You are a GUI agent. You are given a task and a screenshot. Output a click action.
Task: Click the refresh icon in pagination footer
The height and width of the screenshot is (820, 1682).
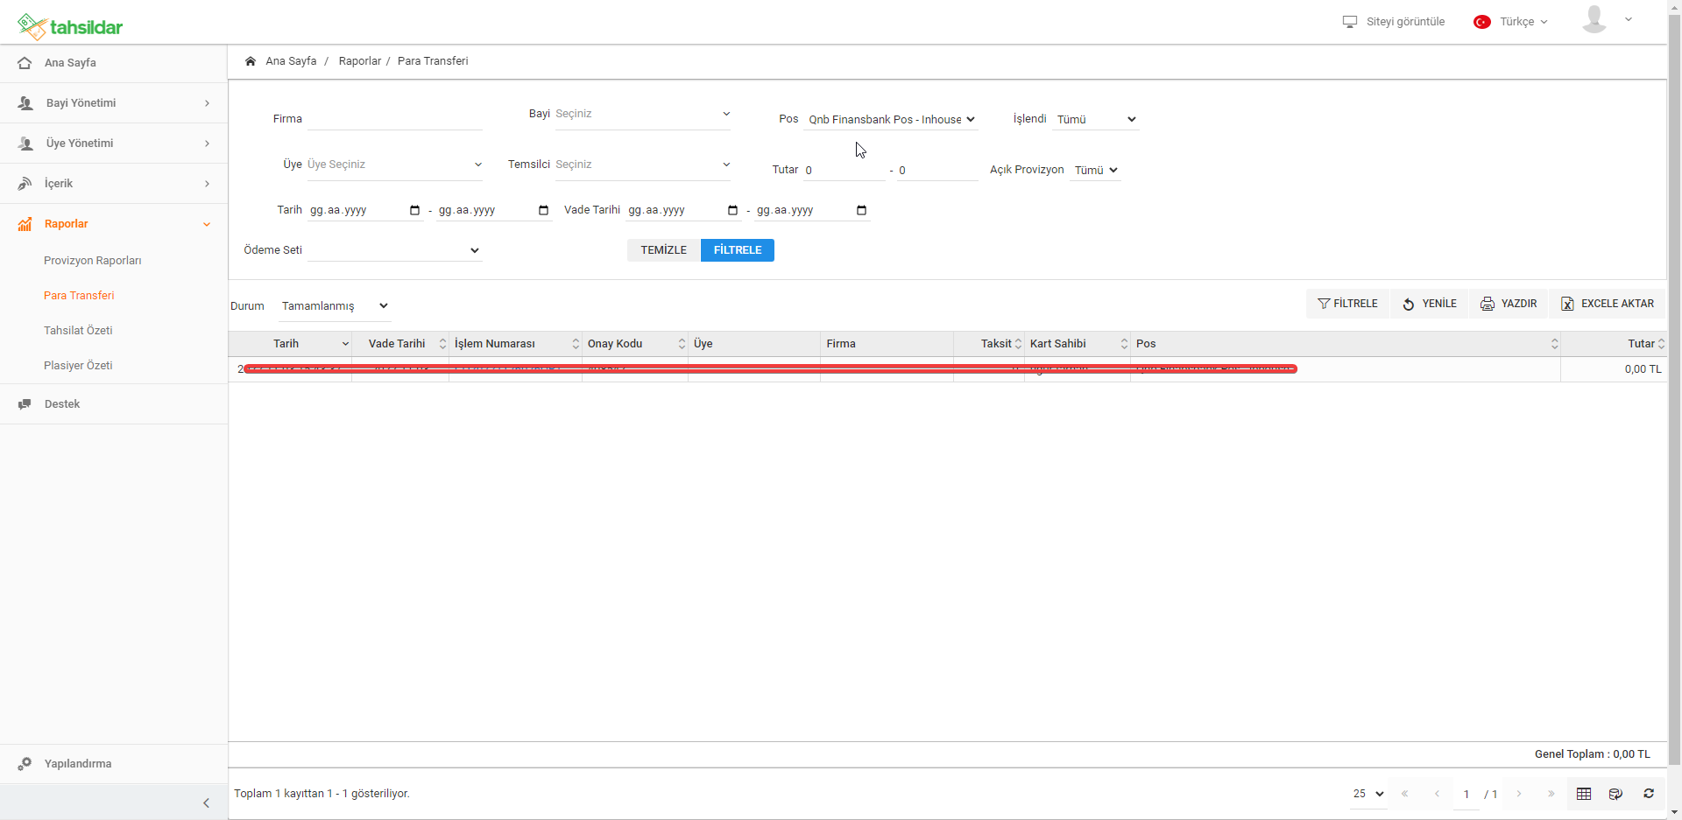[x=1649, y=794]
